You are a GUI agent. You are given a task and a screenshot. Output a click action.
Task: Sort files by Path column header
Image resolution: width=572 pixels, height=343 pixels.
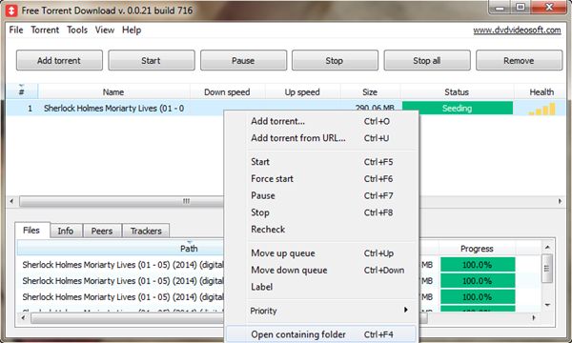point(120,249)
